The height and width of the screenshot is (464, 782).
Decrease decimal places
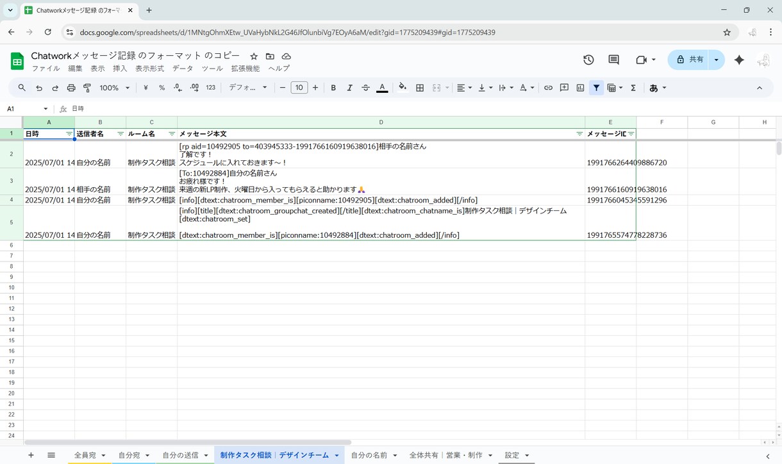click(178, 88)
